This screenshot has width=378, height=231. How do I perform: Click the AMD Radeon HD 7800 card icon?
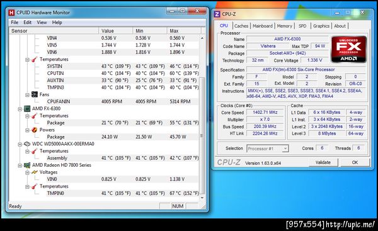[x=26, y=166]
